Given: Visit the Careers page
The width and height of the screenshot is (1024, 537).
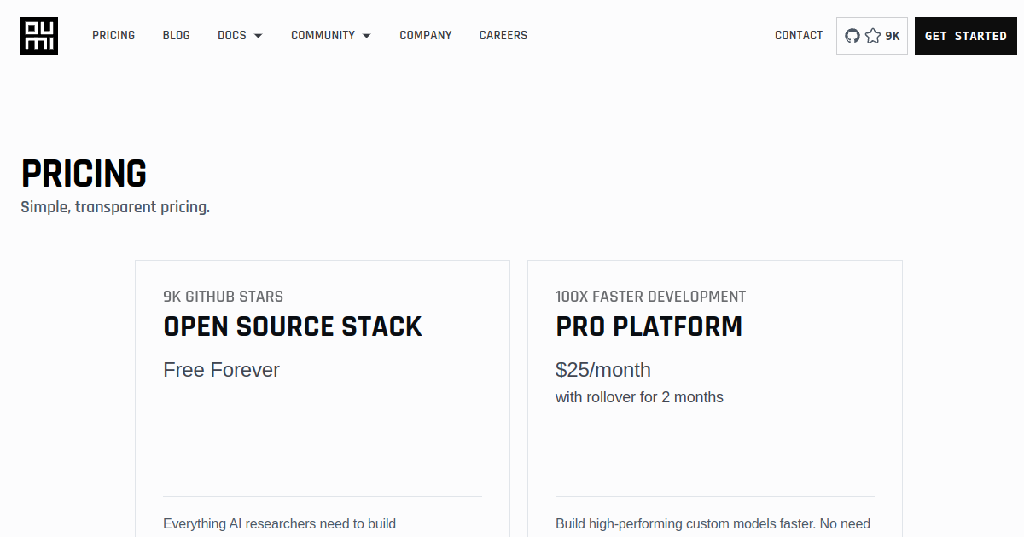Looking at the screenshot, I should [503, 36].
